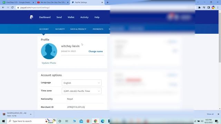Image resolution: width=221 pixels, height=124 pixels.
Task: Click the browser forward arrow
Action: (8, 8)
